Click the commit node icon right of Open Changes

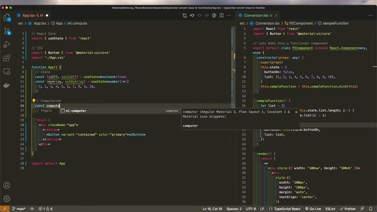click(192, 15)
